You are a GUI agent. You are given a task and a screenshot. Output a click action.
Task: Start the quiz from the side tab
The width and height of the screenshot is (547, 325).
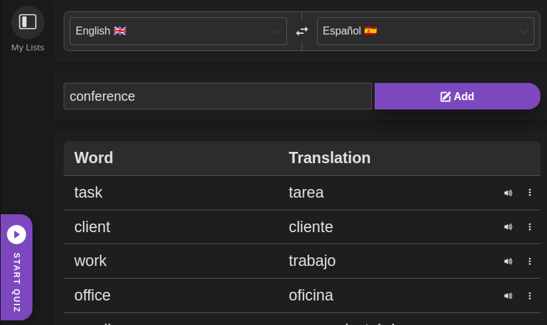point(16,267)
